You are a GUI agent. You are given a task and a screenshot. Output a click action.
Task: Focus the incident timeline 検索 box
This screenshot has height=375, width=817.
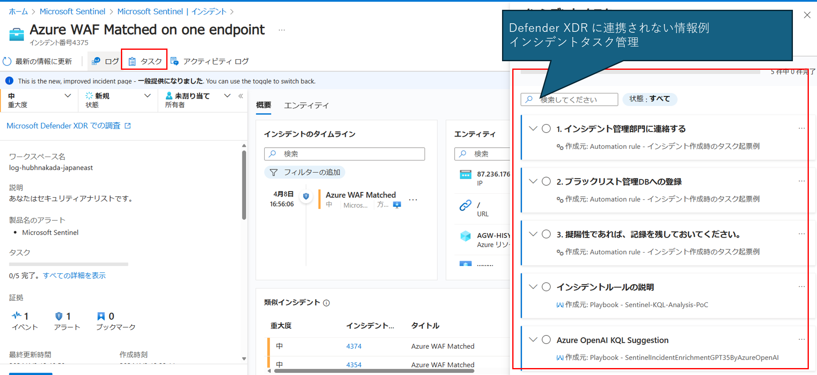tap(344, 154)
